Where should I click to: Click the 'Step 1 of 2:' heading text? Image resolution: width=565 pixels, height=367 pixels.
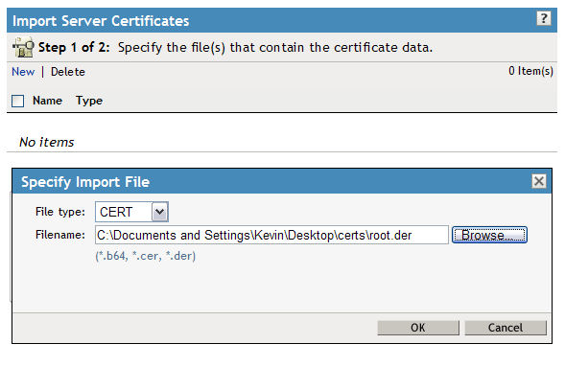click(74, 47)
